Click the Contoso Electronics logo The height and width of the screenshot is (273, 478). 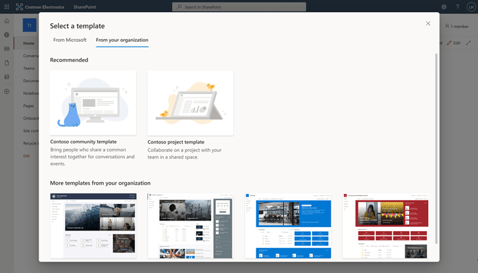[40, 7]
